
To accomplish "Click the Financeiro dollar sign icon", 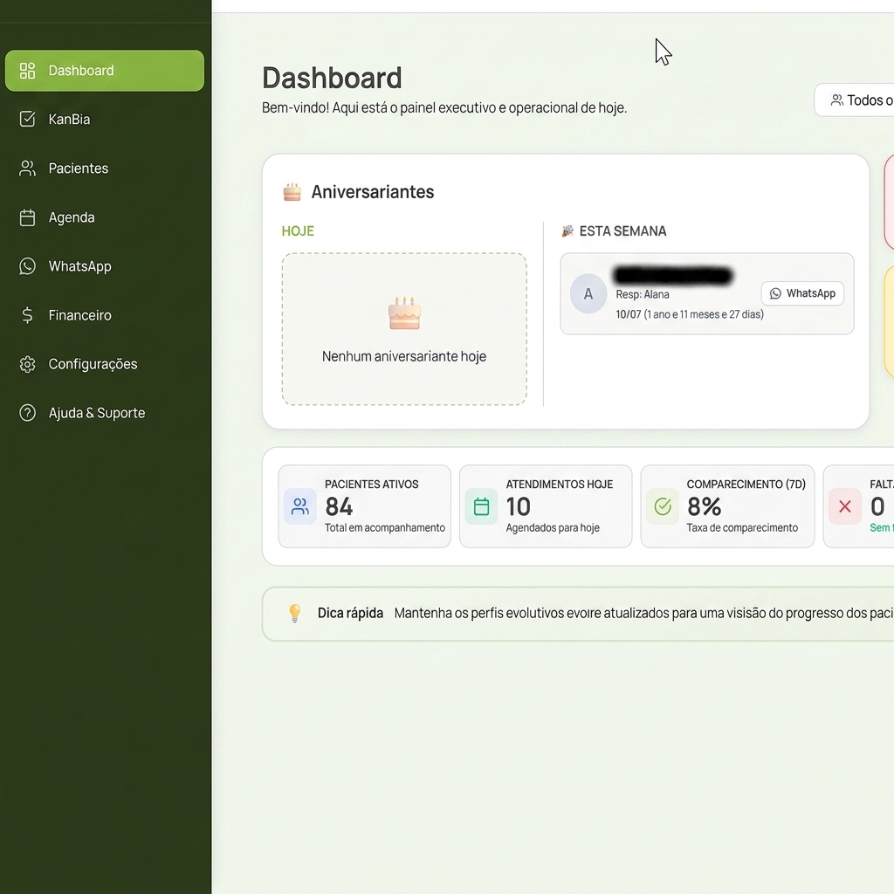I will [x=27, y=315].
